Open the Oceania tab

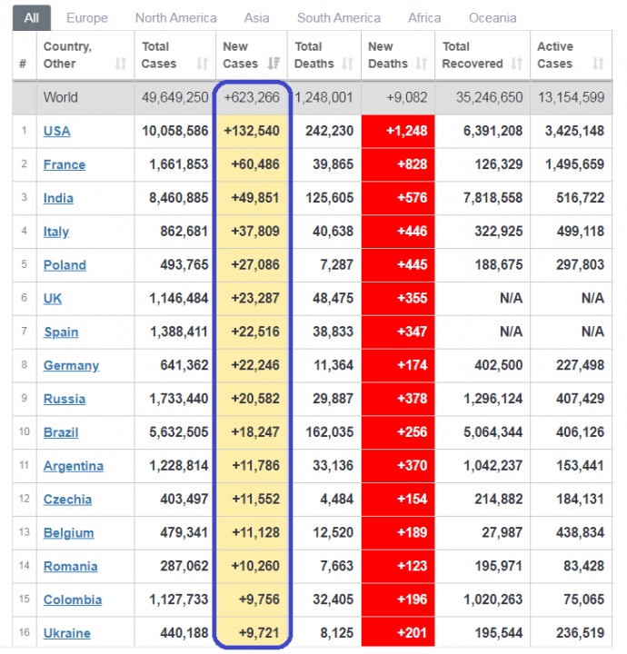coord(493,17)
